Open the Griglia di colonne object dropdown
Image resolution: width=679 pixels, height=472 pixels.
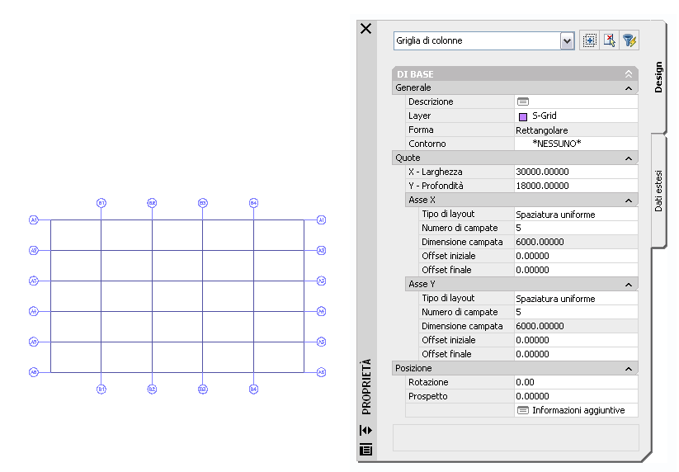point(567,41)
